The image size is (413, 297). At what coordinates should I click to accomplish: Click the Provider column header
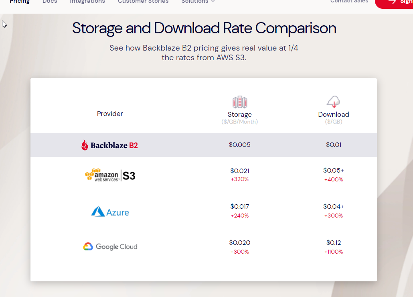[x=110, y=114]
